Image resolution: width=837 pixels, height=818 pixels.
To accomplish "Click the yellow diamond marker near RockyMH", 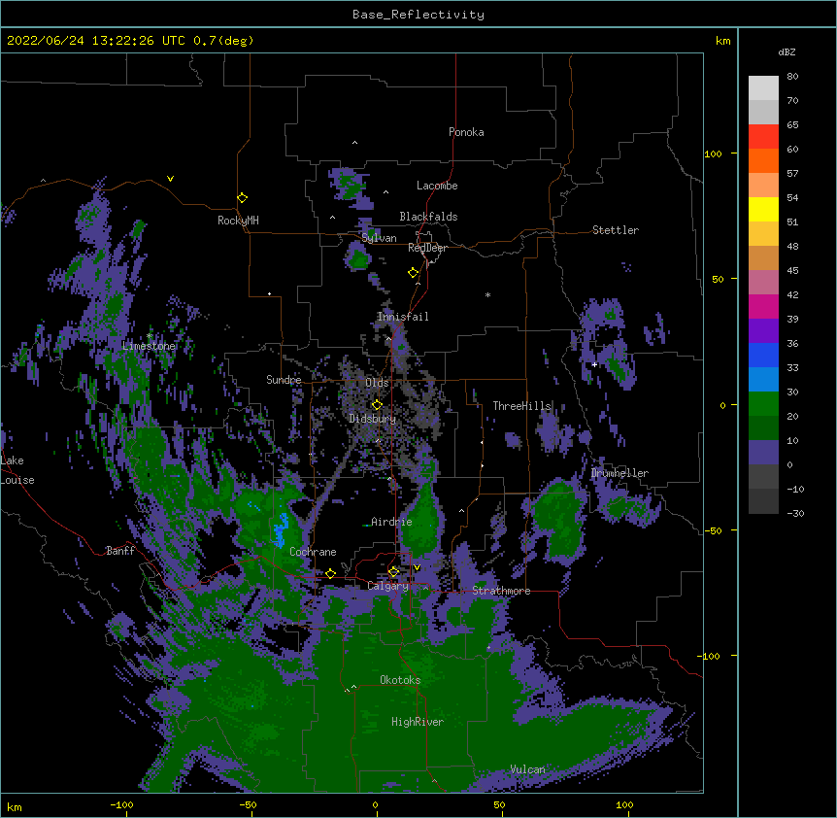I will tap(242, 198).
